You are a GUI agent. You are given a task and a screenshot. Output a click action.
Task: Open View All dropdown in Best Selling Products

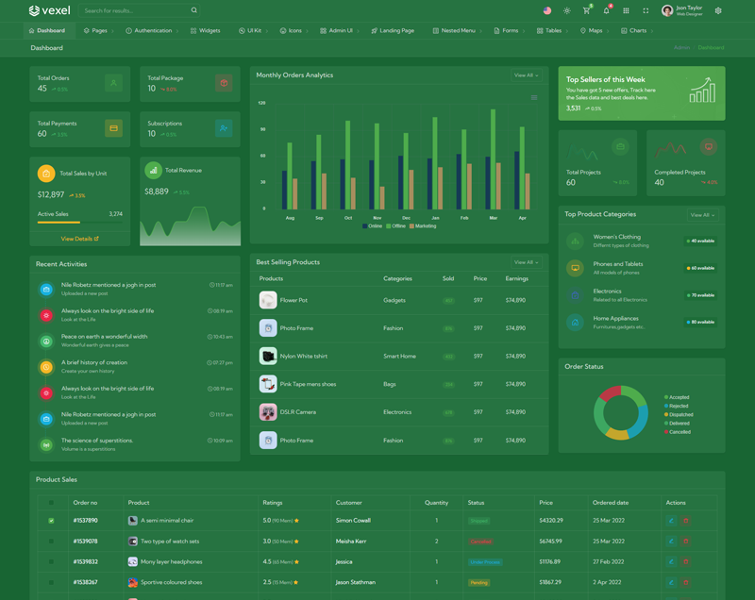(x=526, y=262)
